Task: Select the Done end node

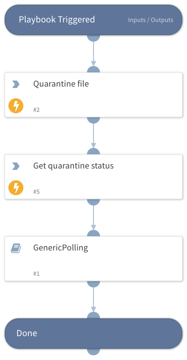Action: [x=93, y=333]
